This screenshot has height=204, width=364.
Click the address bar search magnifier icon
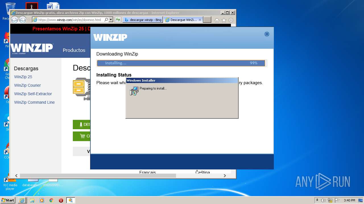click(x=106, y=20)
